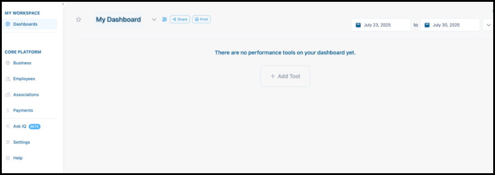Expand the My Dashboard dropdown arrow

click(x=154, y=19)
